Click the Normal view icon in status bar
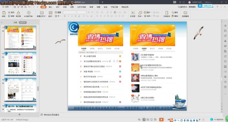Screen dimensions: 228x122 tap(144, 120)
